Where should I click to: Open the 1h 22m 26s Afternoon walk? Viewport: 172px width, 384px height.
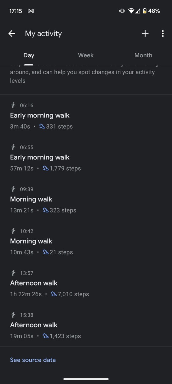(86, 284)
